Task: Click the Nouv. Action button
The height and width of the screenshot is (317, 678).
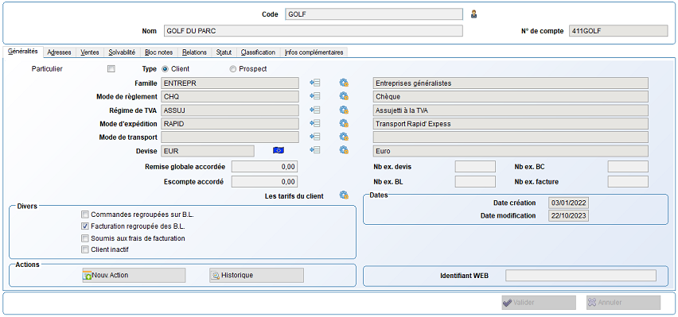Action: tap(134, 275)
